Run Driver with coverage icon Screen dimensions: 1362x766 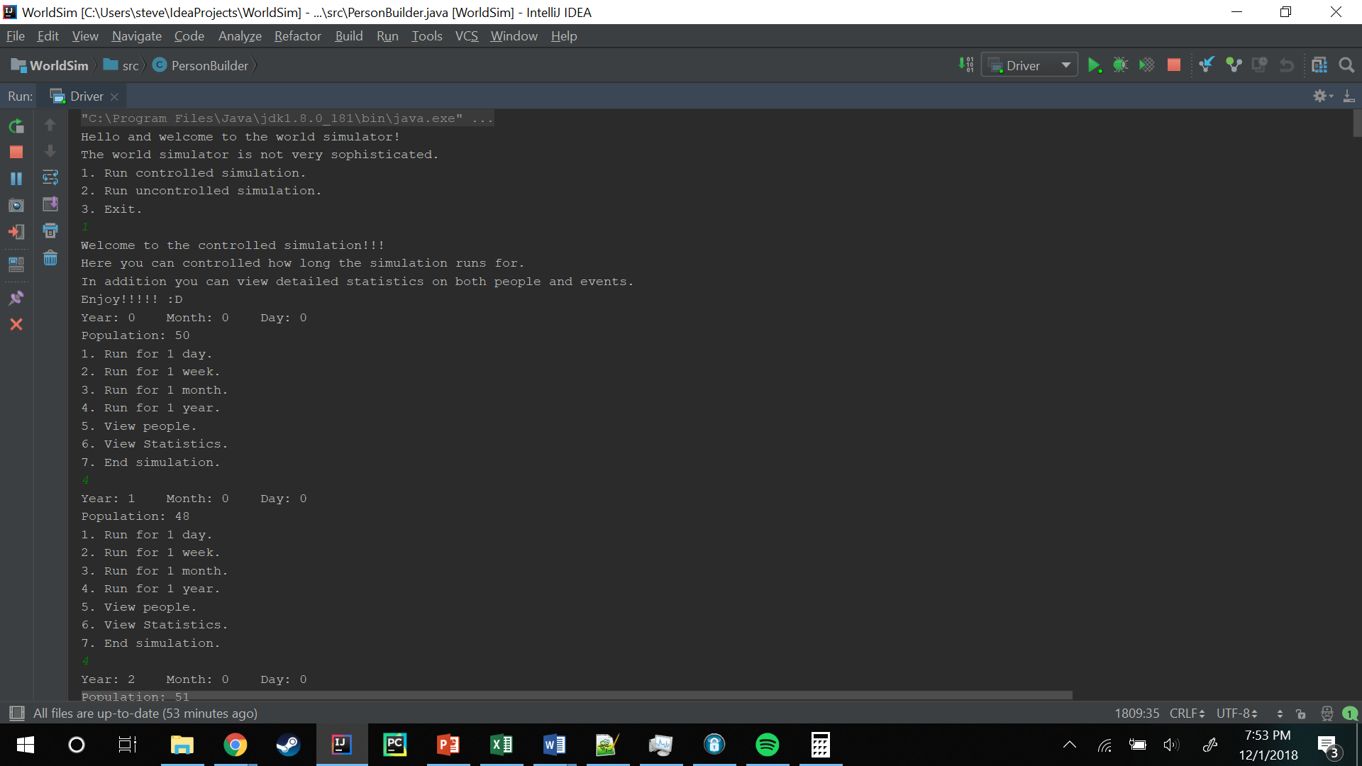click(x=1146, y=65)
